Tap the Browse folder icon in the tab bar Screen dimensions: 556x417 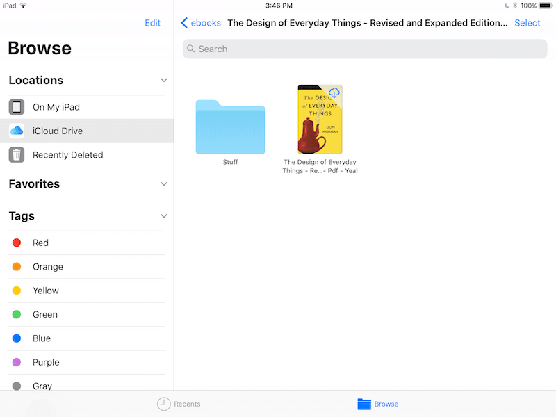point(364,404)
